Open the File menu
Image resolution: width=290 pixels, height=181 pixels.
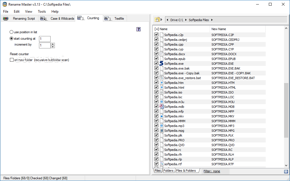point(6,12)
